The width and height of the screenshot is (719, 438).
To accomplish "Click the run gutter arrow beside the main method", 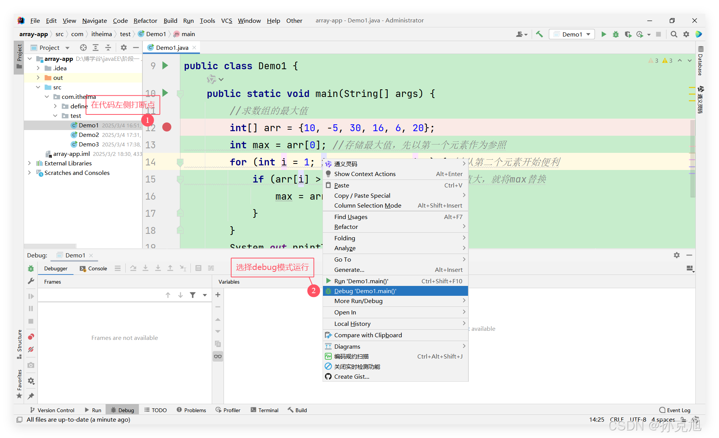I will point(165,93).
